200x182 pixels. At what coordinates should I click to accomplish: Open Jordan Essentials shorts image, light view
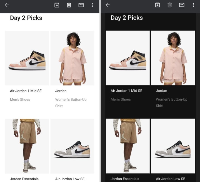coord(27,146)
